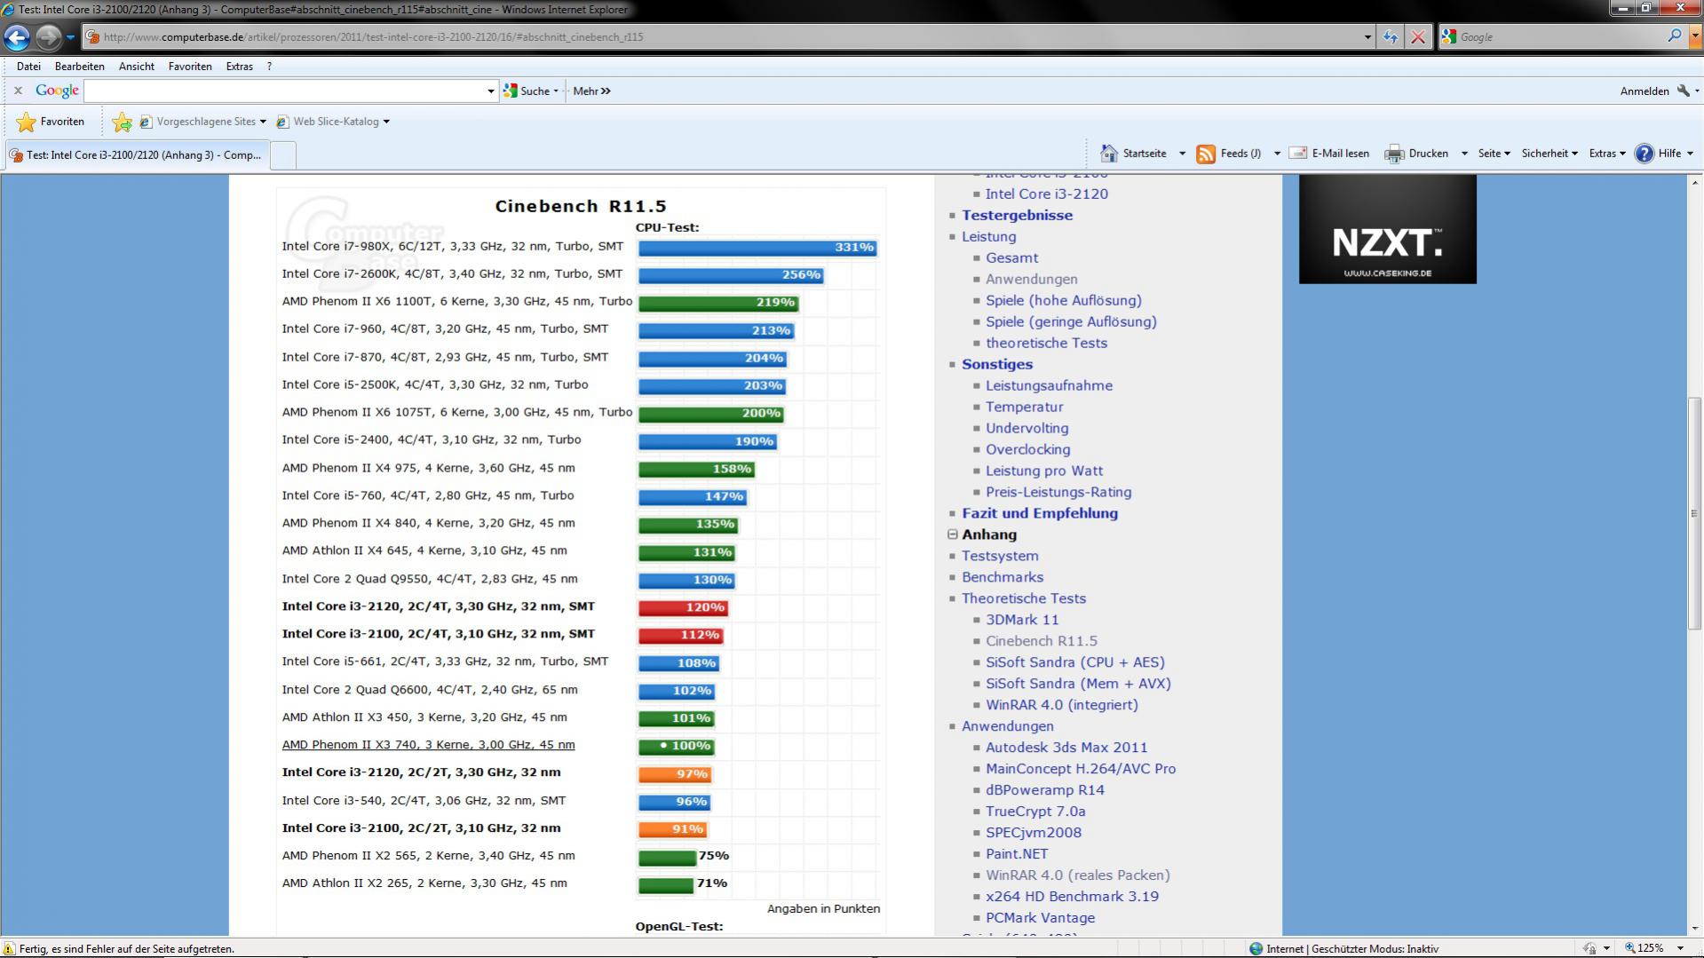Click the zoom level magnifier icon

(1630, 948)
